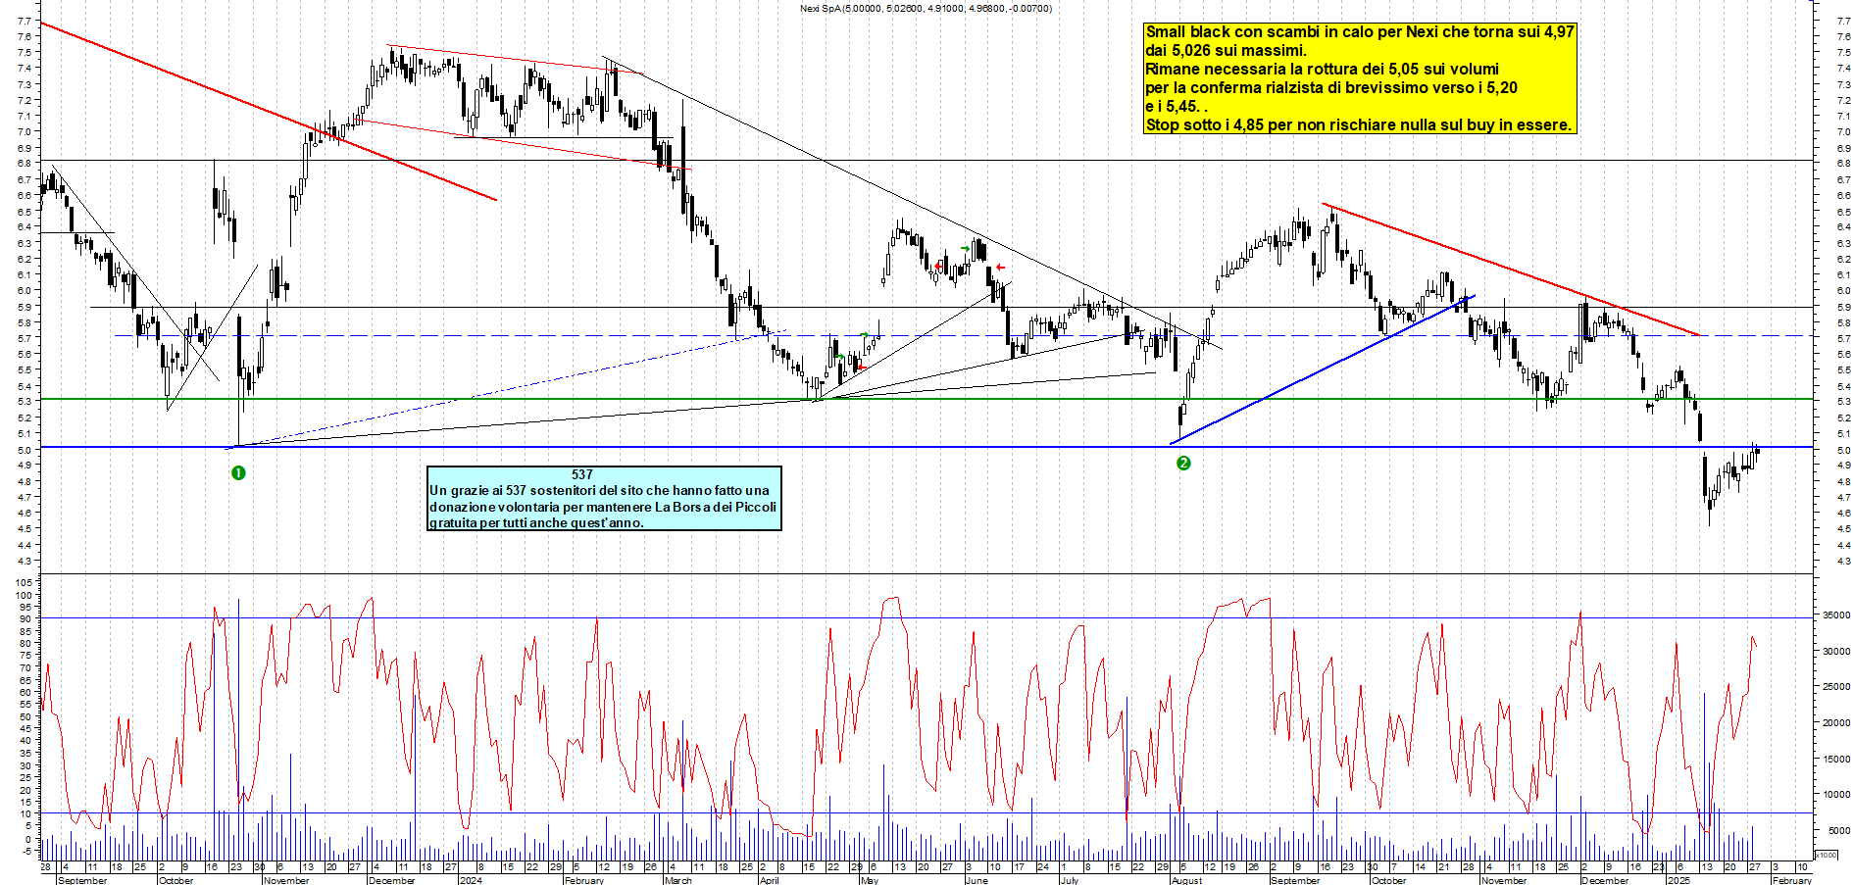Click the '35000' volume scale label

pyautogui.click(x=1836, y=615)
